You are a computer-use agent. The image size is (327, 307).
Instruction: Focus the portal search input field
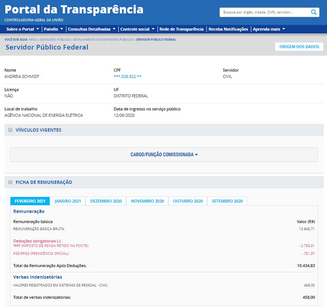(x=264, y=12)
